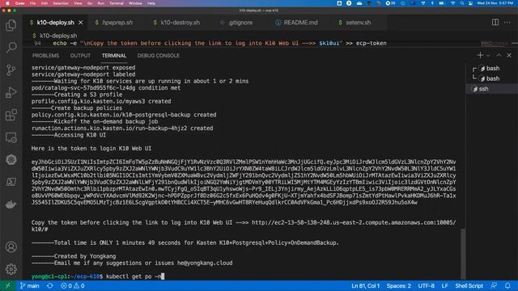518x291 pixels.
Task: Maximize the terminal panel size
Action: click(499, 56)
